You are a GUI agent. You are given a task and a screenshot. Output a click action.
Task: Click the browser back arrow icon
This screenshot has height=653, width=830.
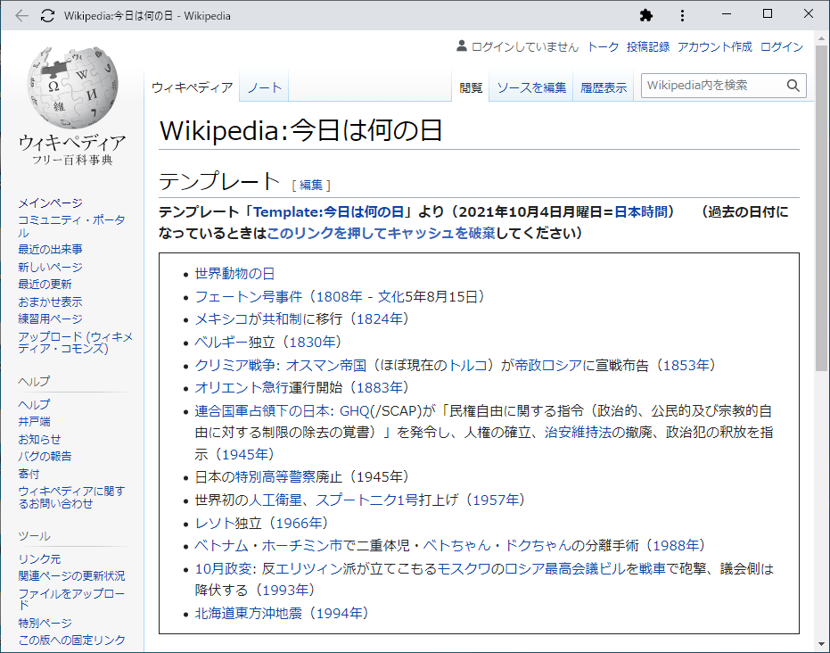coord(21,16)
